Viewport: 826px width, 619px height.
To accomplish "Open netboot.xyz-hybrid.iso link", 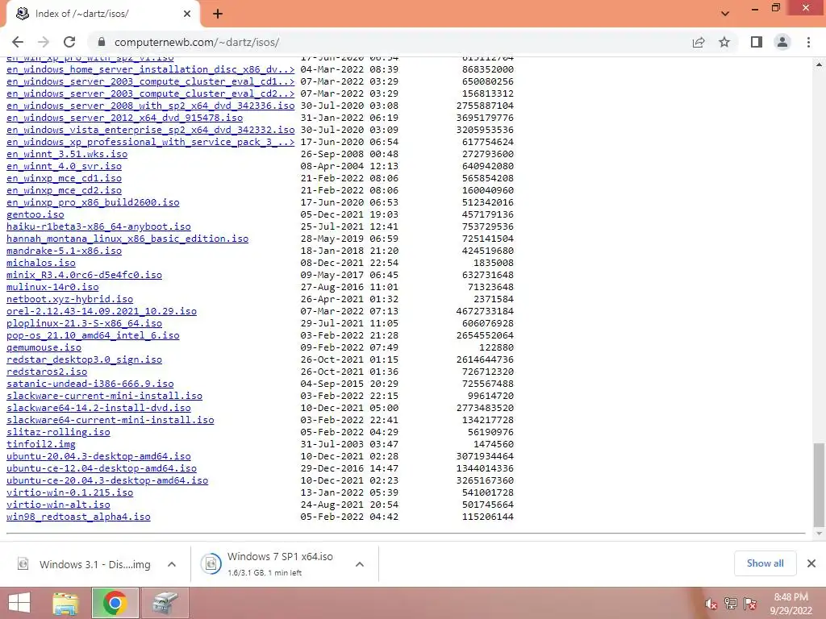I will 69,300.
